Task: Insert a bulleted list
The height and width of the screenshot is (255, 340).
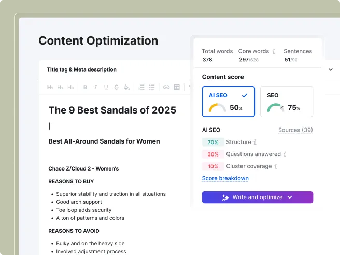Action: (152, 87)
